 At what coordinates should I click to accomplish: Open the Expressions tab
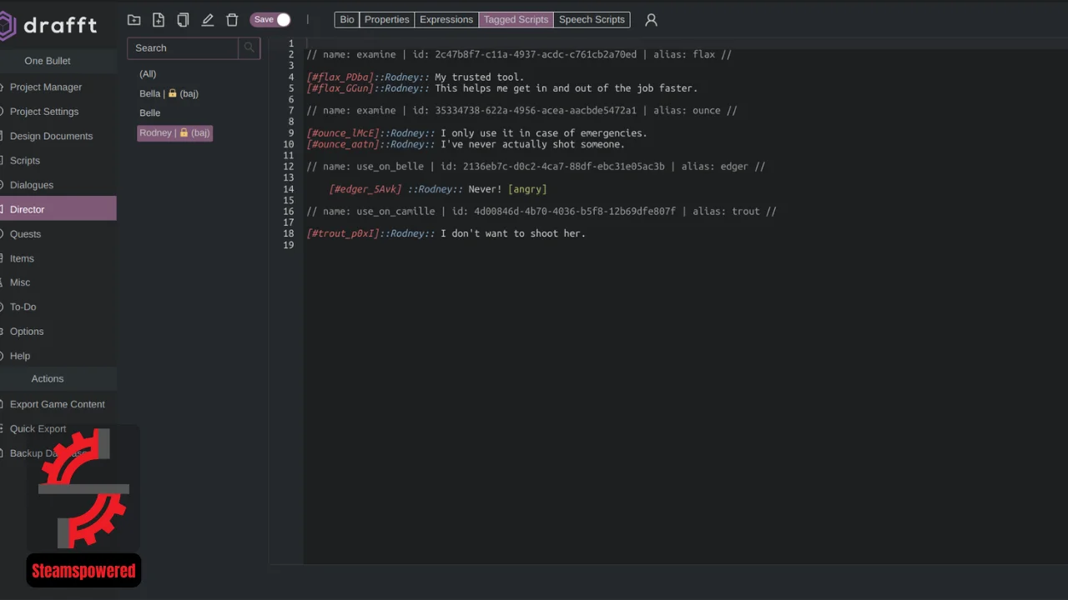[x=446, y=19]
